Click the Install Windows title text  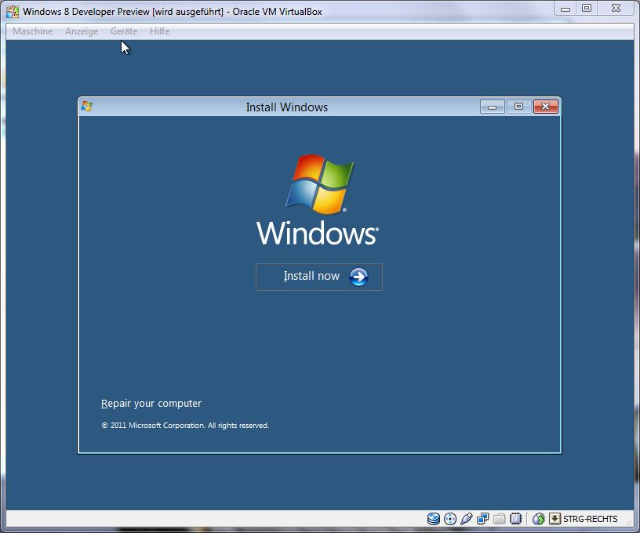point(287,107)
